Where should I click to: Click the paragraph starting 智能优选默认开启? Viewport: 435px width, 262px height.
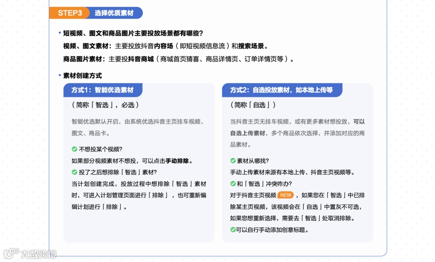pyautogui.click(x=139, y=127)
